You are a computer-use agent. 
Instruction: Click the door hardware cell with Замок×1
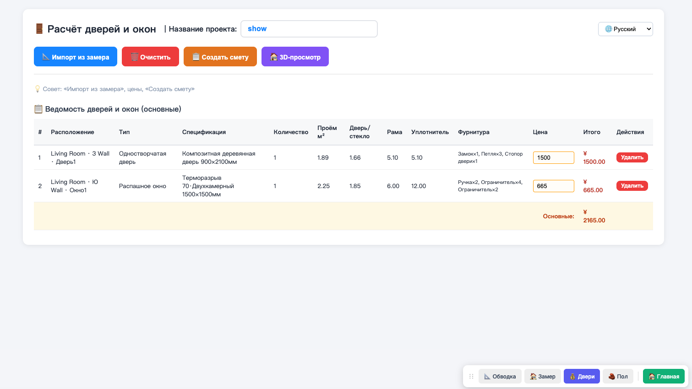(x=490, y=158)
